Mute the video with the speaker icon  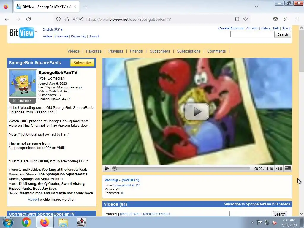(278, 169)
